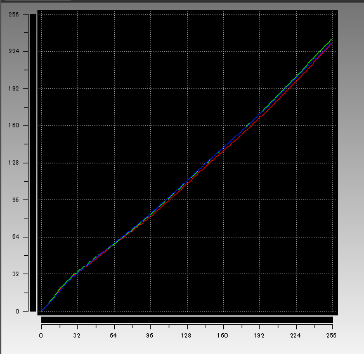Click the 64 label on the vertical axis
The width and height of the screenshot is (364, 354).
[15, 237]
